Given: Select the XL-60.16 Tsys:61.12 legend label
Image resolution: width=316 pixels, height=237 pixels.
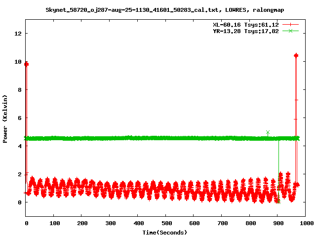Looking at the screenshot, I should 246,25.
